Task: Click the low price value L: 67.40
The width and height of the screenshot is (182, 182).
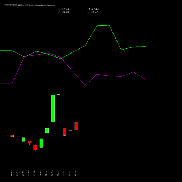Action: click(93, 12)
